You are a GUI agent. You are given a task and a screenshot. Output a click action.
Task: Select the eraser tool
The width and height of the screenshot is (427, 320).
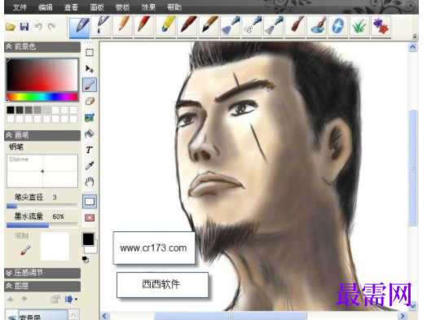click(90, 101)
